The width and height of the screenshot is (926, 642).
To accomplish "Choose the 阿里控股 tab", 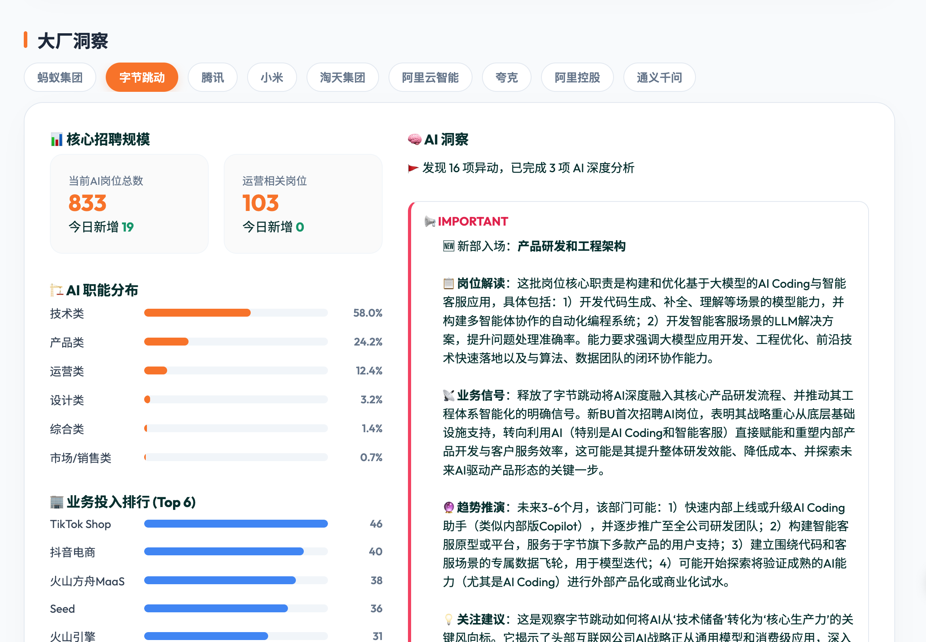I will pyautogui.click(x=577, y=77).
